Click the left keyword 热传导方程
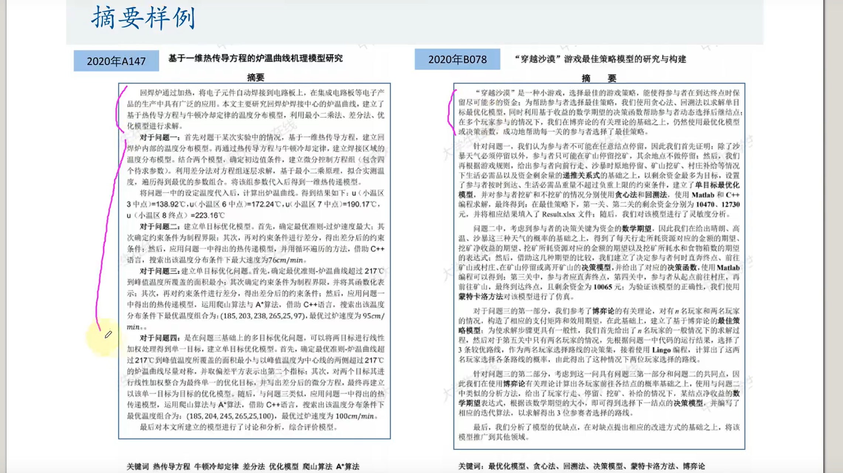The image size is (843, 473). point(171,466)
